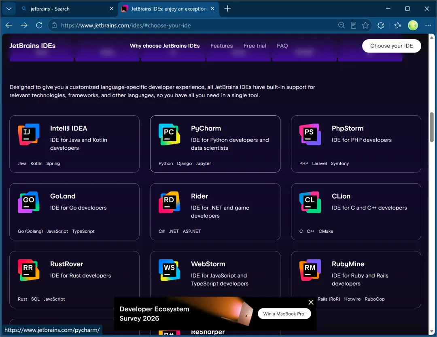437x337 pixels.
Task: Click the WebStorm WS logo icon
Action: [169, 270]
